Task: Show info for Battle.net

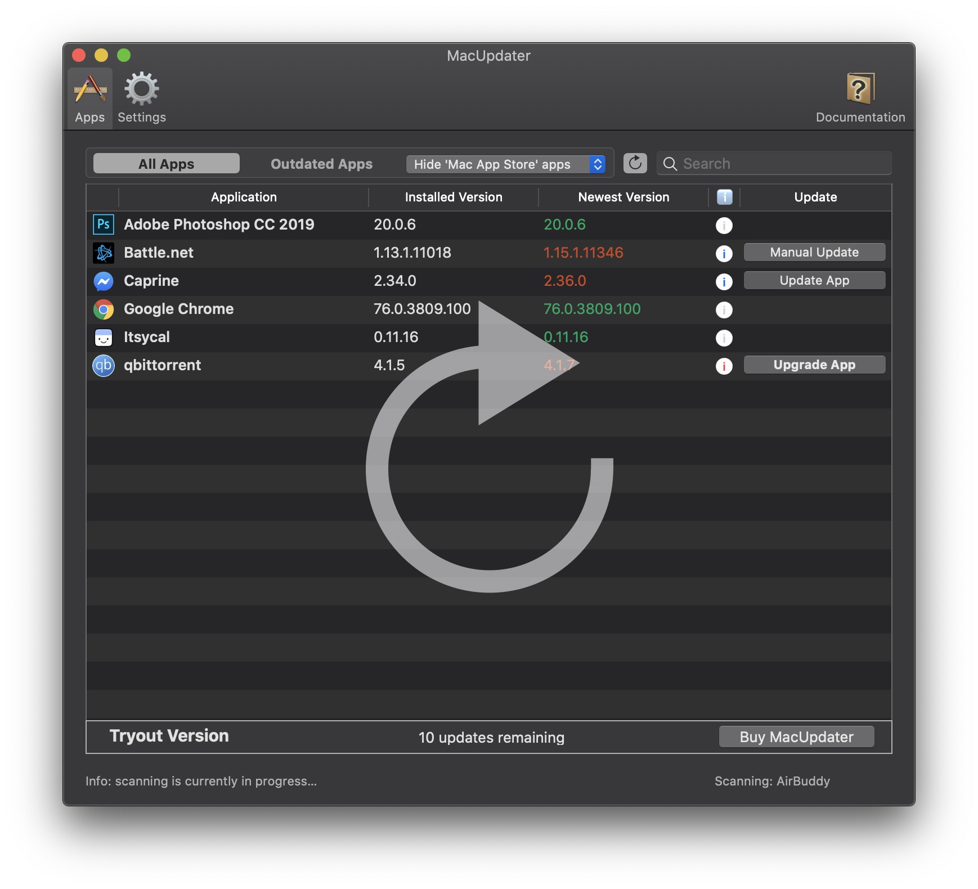Action: pyautogui.click(x=724, y=254)
